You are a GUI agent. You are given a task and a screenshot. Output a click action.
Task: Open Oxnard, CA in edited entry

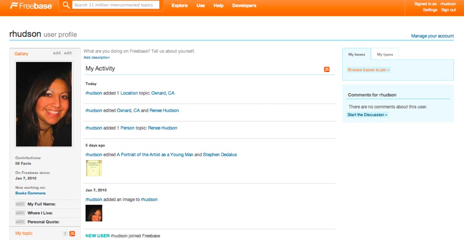click(x=128, y=110)
